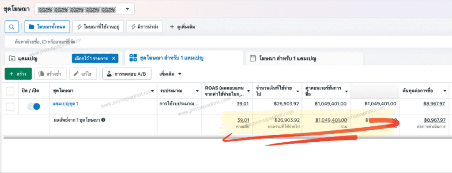Screen dimensions: 452x173
Task: Click the green สร้าง create button
Action: (x=18, y=74)
